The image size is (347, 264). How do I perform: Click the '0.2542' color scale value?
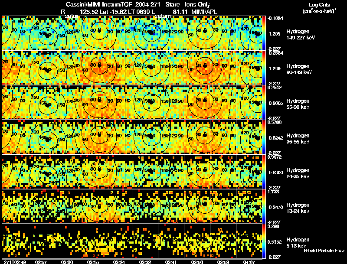(x=275, y=88)
